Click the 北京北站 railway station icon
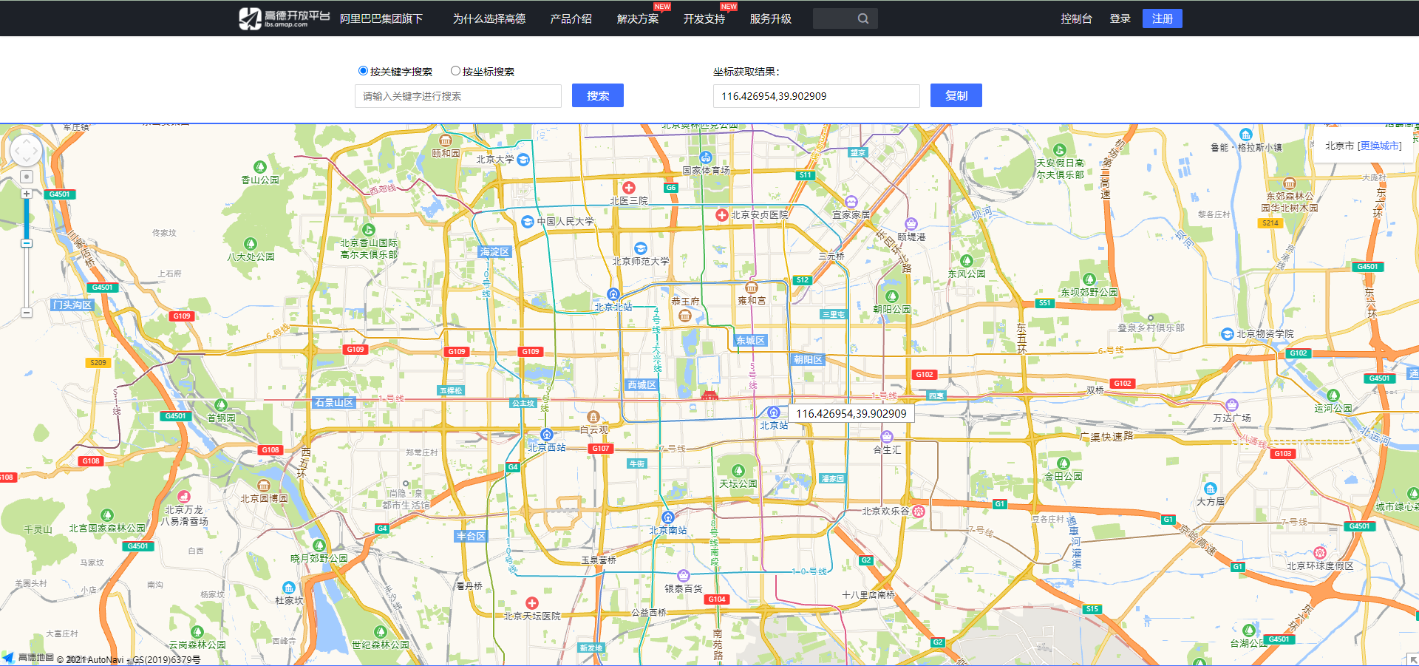Viewport: 1419px width, 666px height. click(613, 294)
